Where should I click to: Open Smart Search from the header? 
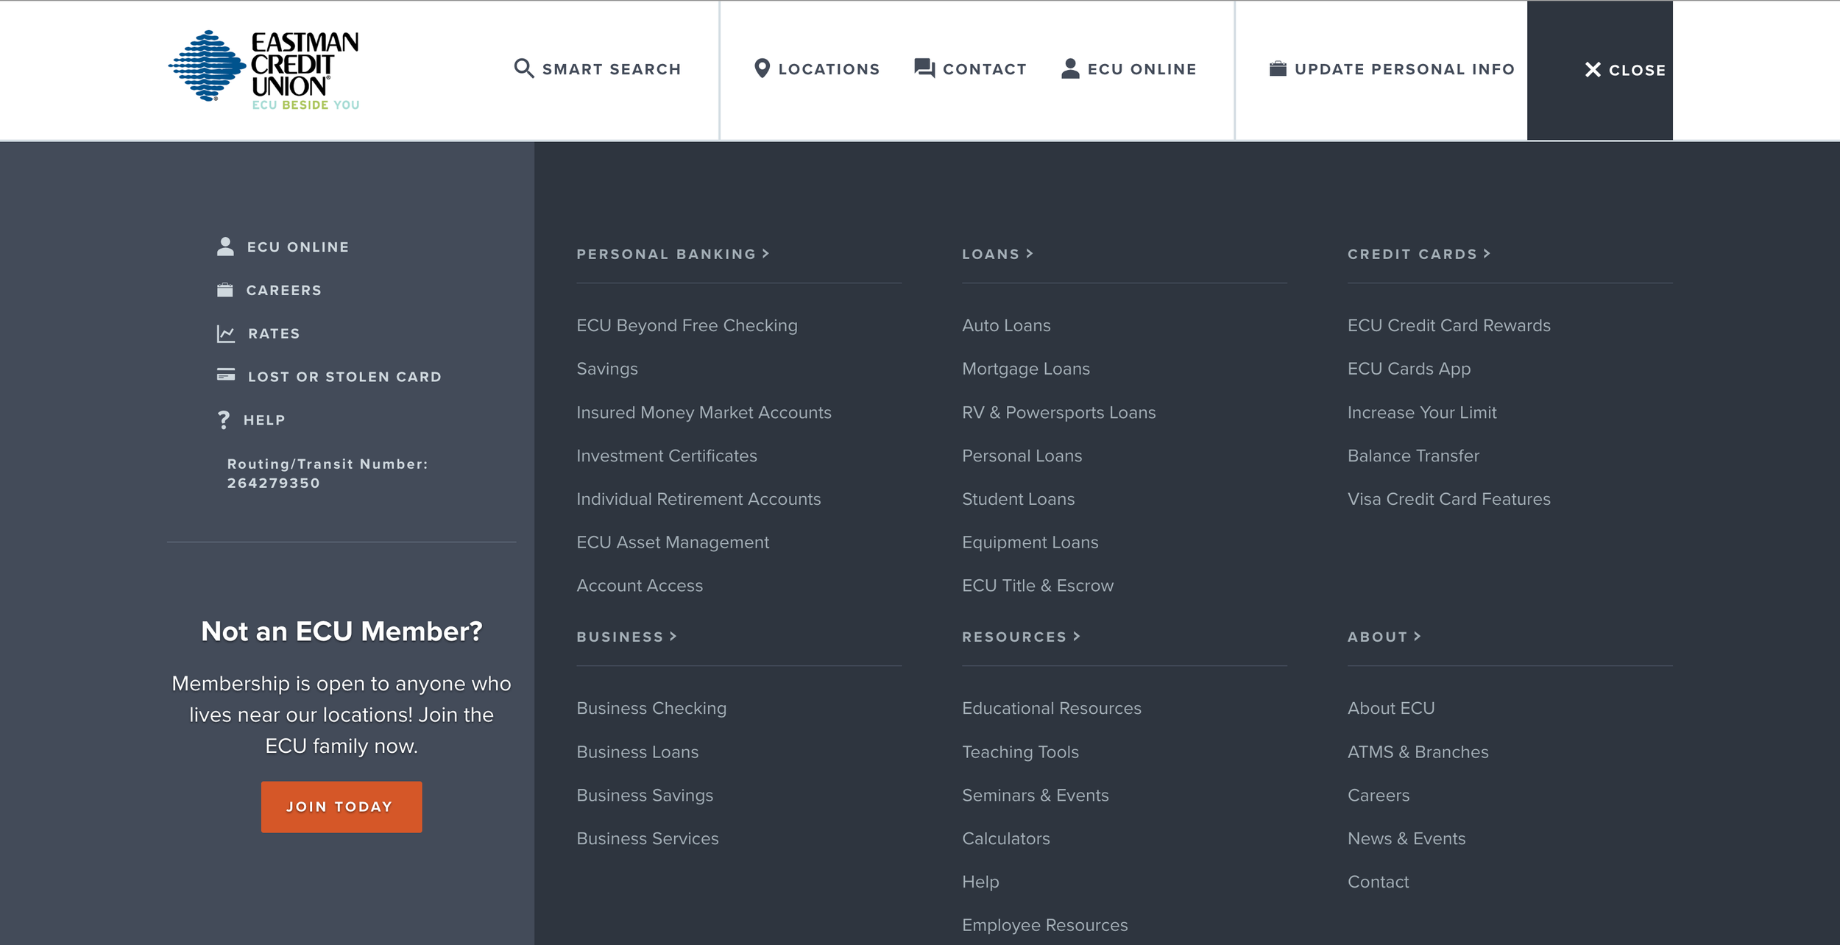pyautogui.click(x=597, y=69)
